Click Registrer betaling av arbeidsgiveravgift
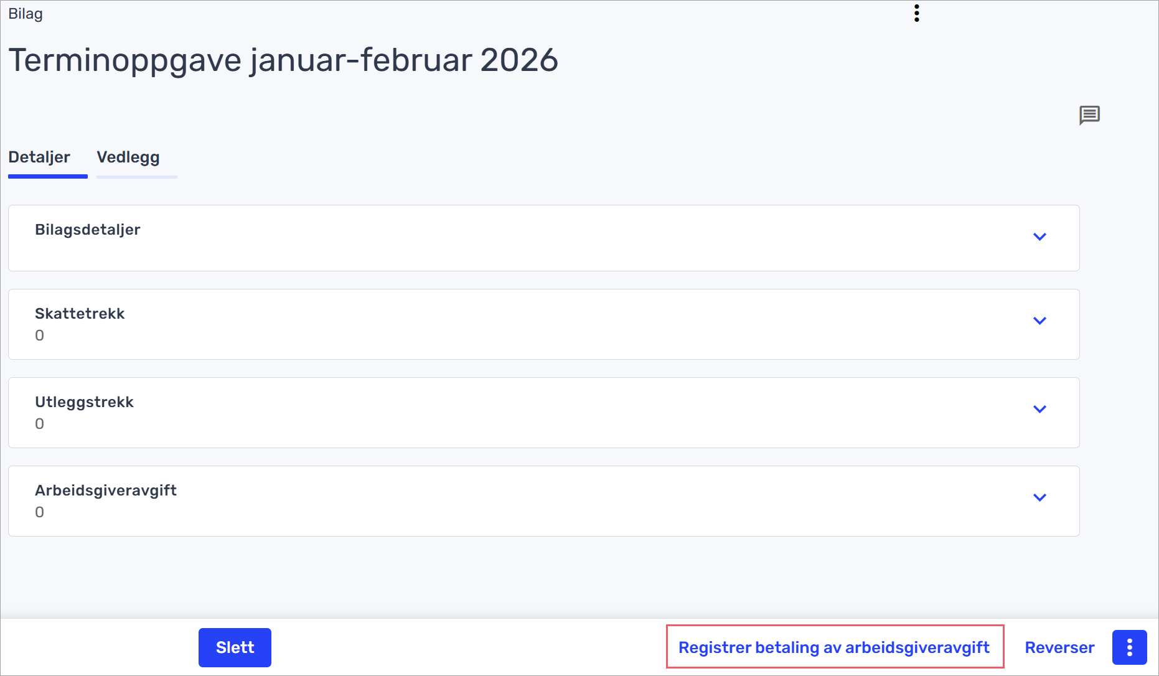Image resolution: width=1159 pixels, height=676 pixels. click(834, 647)
